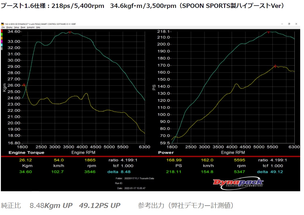This screenshot has height=215, width=304.
Task: Expand the Autoplot menu
Action: 30,27
